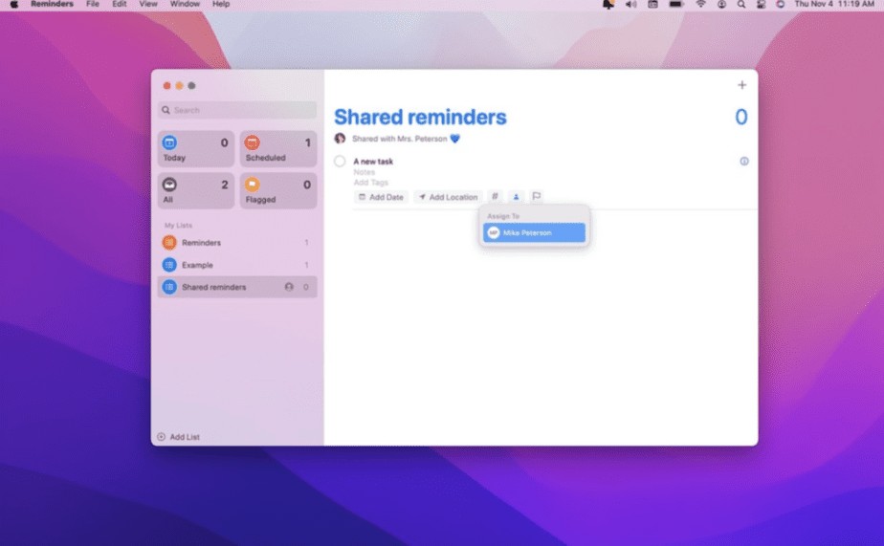Click the orange Reminders list icon
884x546 pixels.
[169, 242]
